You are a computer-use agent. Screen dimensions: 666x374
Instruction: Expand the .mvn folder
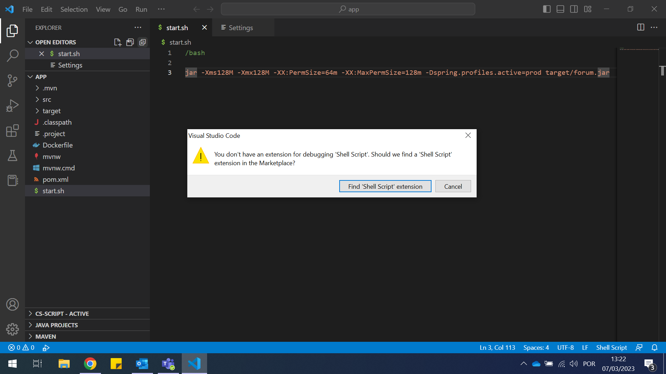(87, 88)
